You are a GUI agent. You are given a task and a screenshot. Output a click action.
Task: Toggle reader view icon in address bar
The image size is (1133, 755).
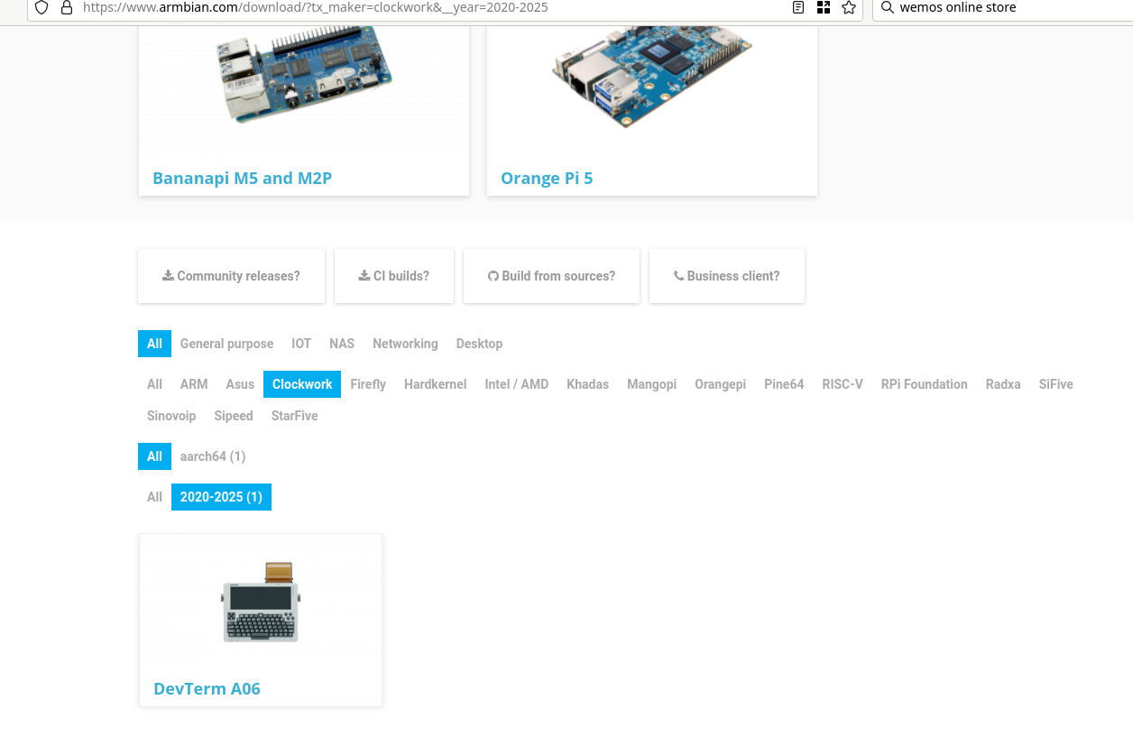(x=798, y=7)
